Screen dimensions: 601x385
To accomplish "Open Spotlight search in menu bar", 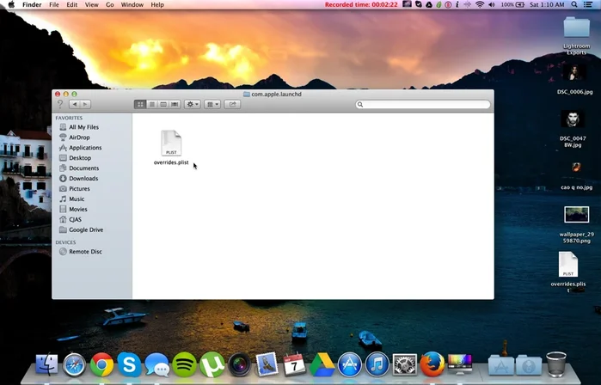I will coord(574,4).
